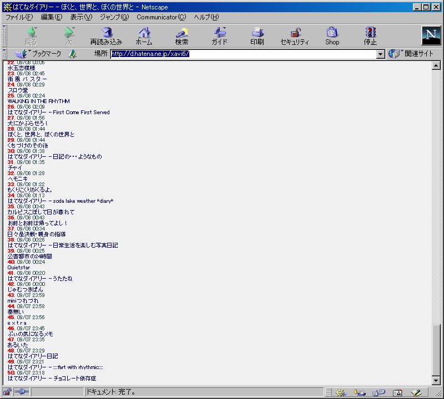Click the component bar grip handle
This screenshot has width=444, height=399.
pyautogui.click(x=328, y=392)
